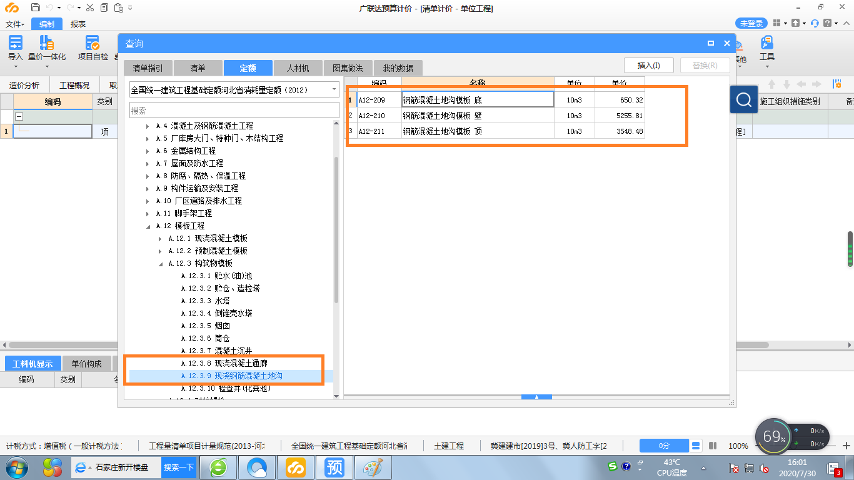Viewport: 854px width, 480px height.
Task: Click the Cut scissors icon
Action: [89, 7]
